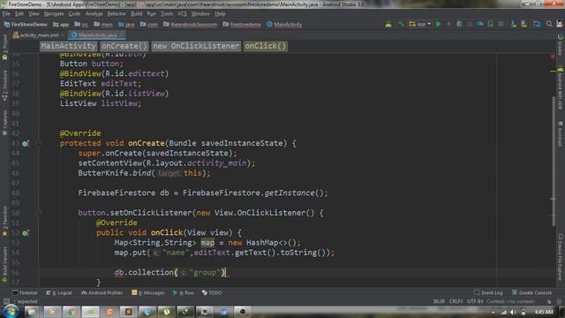Open the View menu
565x318 pixels.
click(x=34, y=14)
